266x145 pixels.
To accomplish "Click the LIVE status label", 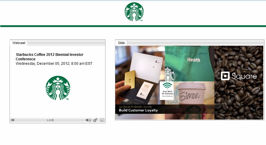I will 50,120.
